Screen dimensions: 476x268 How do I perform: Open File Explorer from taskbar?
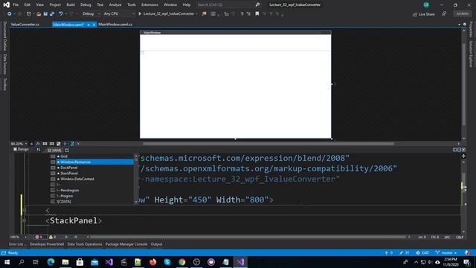pos(65,262)
